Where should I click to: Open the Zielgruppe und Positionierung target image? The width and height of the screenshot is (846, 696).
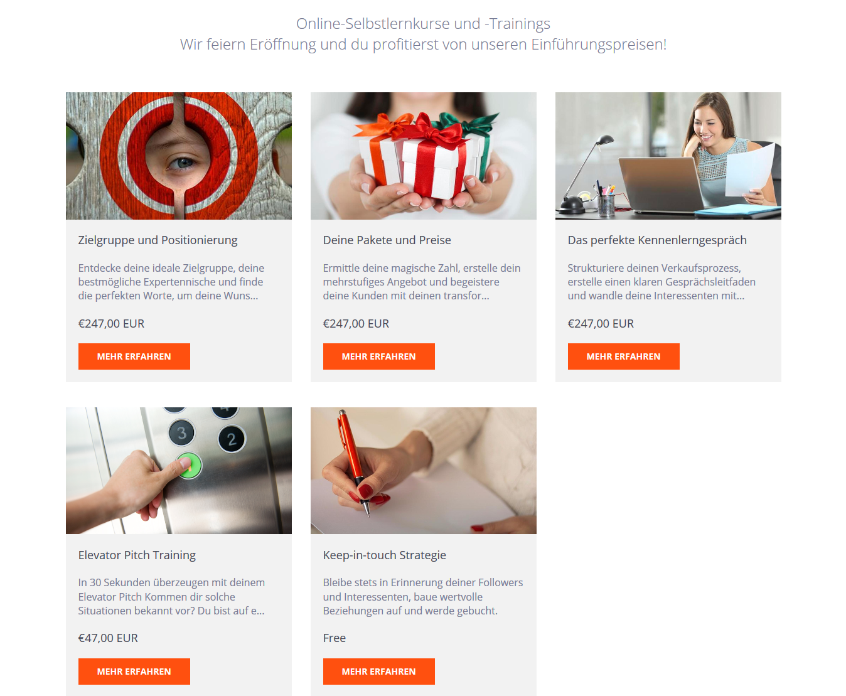click(179, 156)
